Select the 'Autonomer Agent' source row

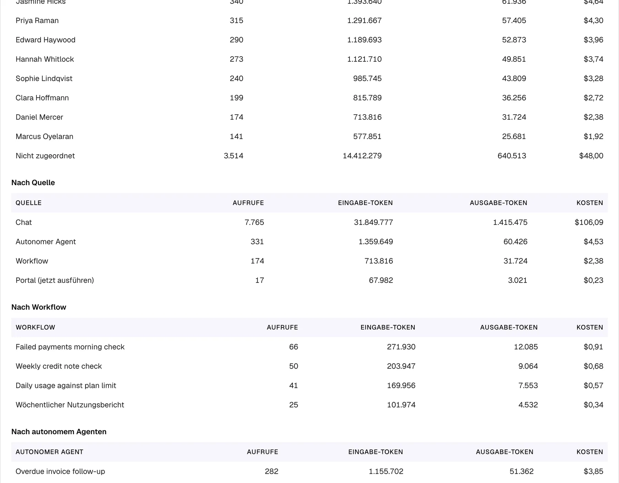click(x=309, y=241)
